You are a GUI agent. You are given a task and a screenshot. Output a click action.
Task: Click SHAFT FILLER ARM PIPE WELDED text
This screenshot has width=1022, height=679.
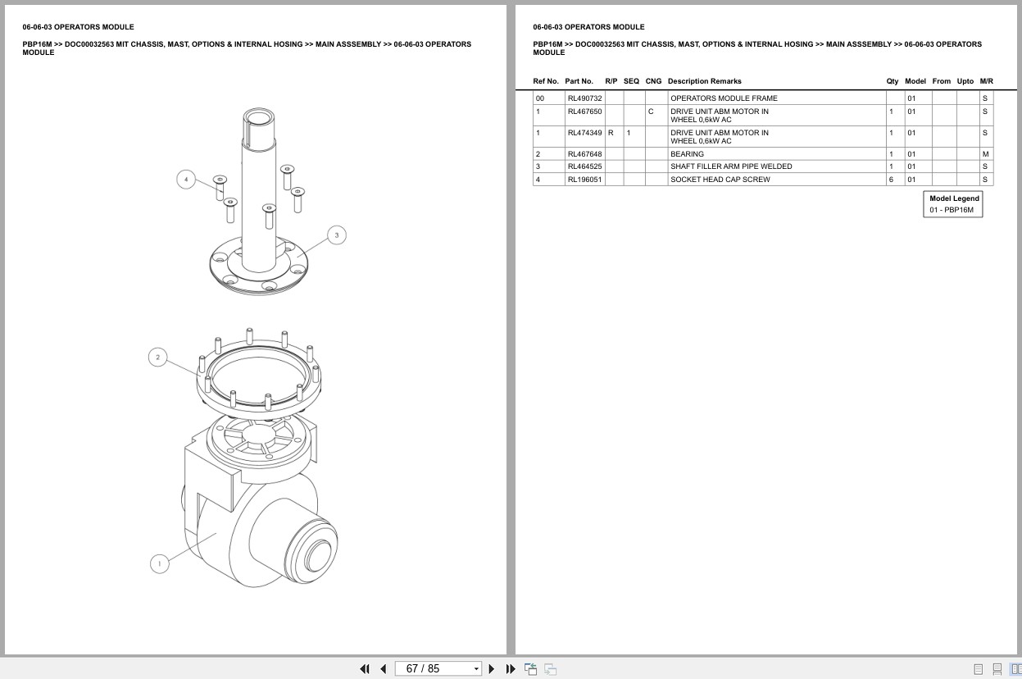pos(731,166)
